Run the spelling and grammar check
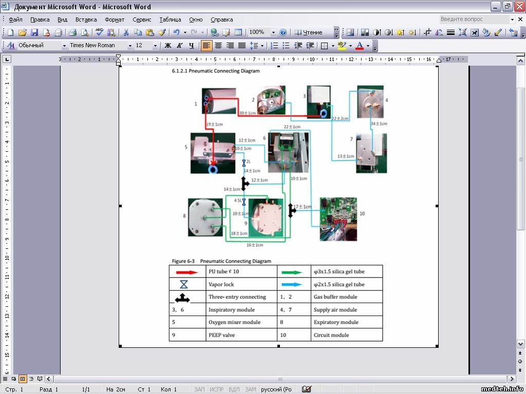 click(x=100, y=32)
